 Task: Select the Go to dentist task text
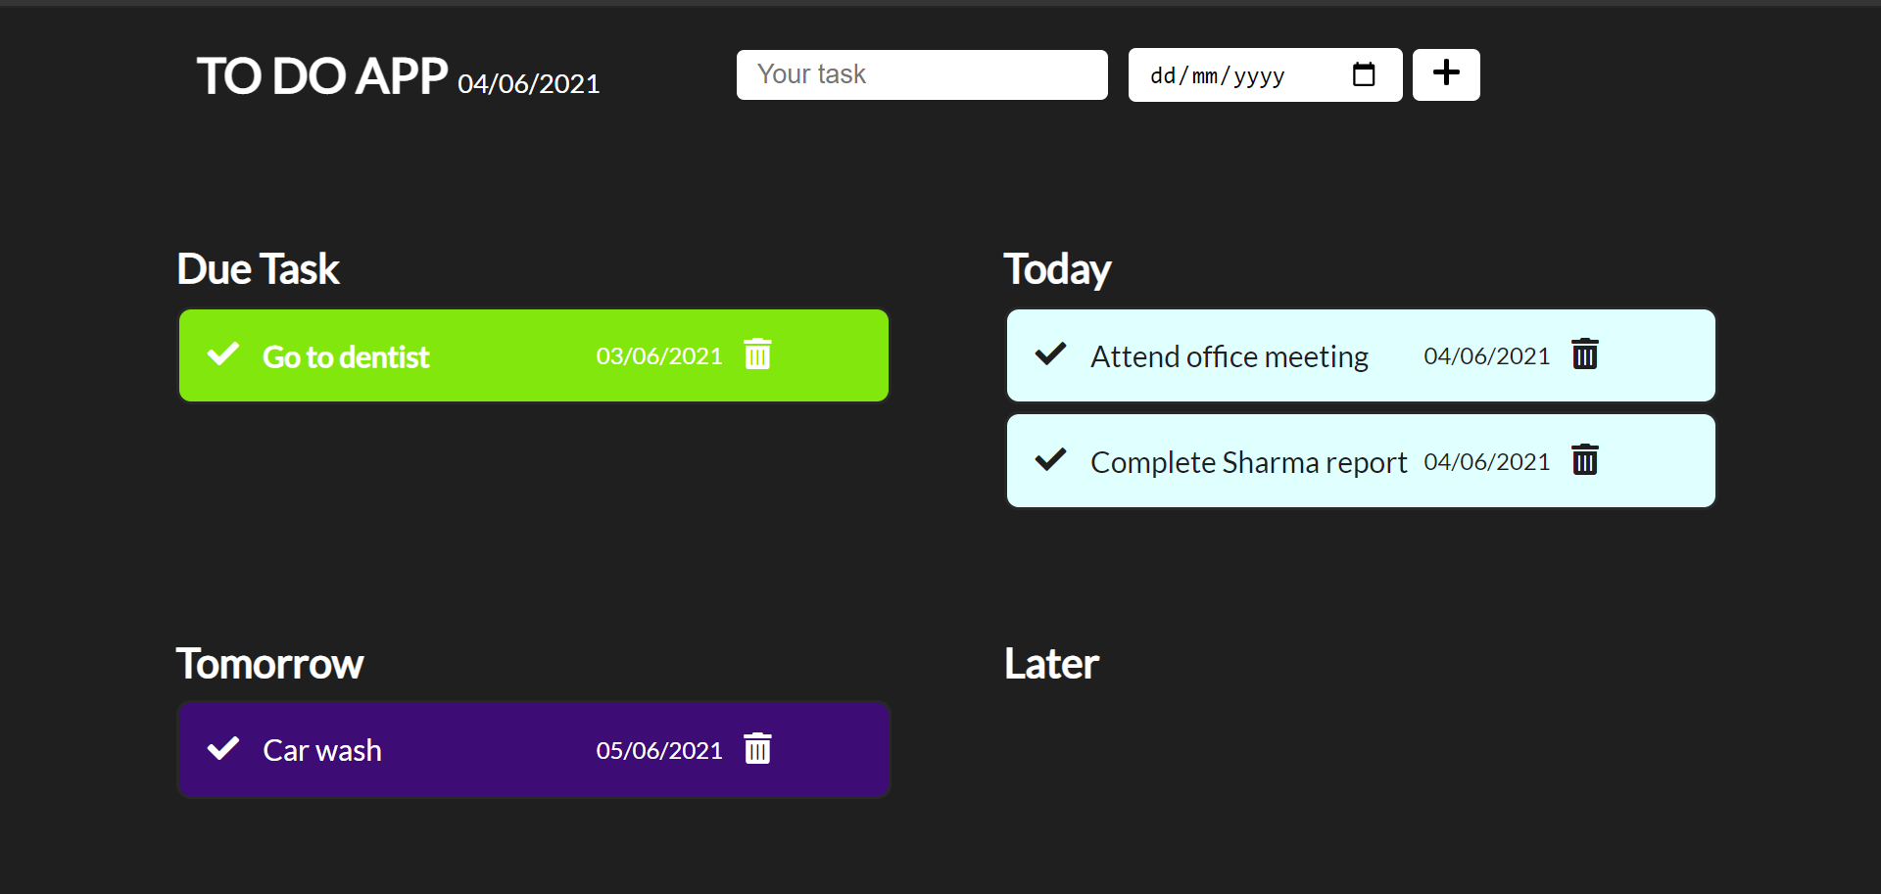coord(346,357)
